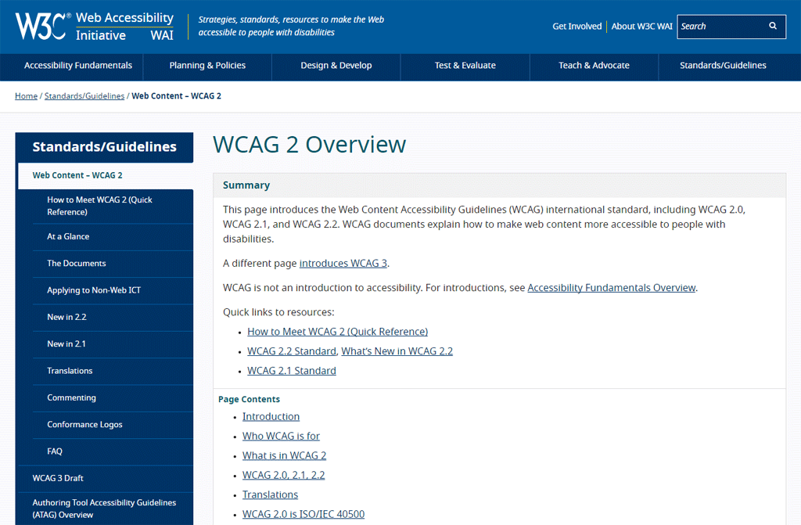801x525 pixels.
Task: Follow the introduces WCAG 3 link
Action: [343, 264]
